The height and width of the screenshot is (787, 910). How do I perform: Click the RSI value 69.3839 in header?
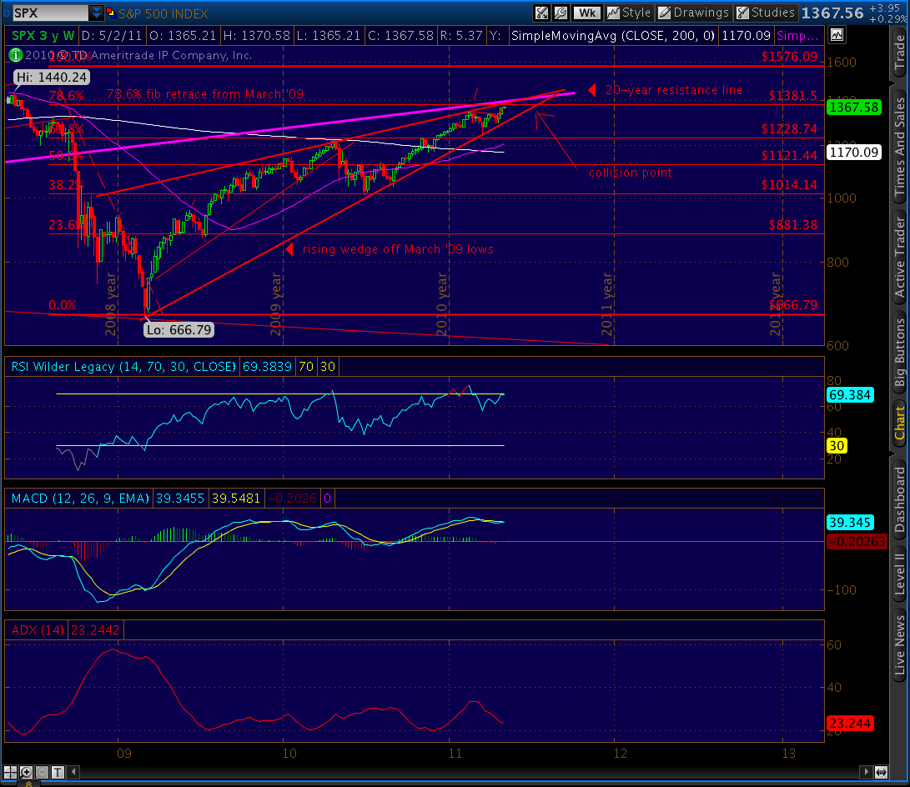click(x=267, y=367)
